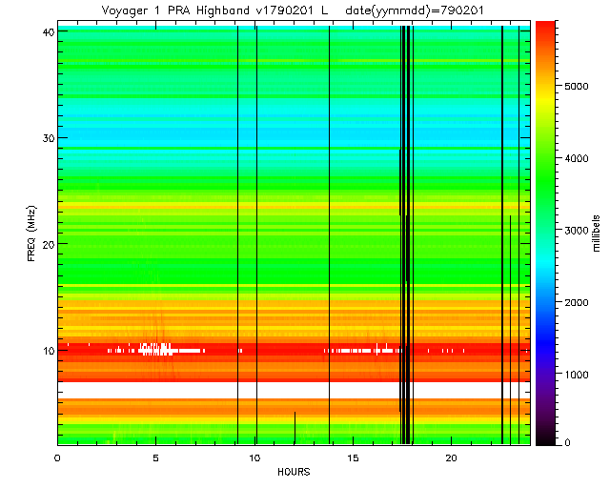Click the colorbar value '0' at the bottom
Image resolution: width=610 pixels, height=488 pixels.
(x=567, y=442)
